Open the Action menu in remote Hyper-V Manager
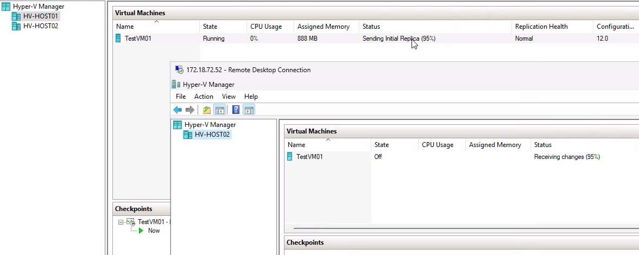Screen dimensions: 639x255 [x=204, y=97]
